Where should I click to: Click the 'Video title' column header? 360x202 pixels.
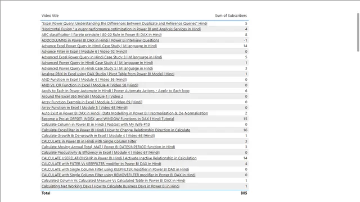click(50, 16)
